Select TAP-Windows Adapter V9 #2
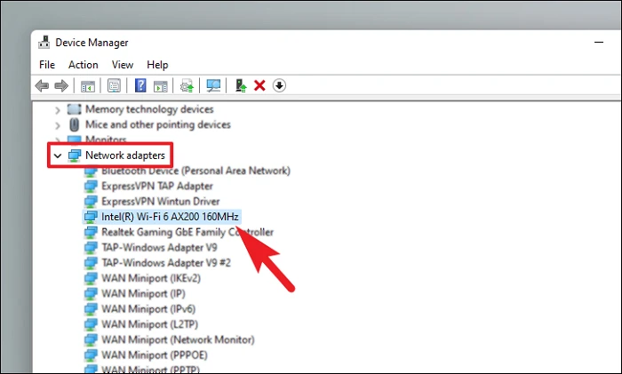This screenshot has width=622, height=374. [166, 263]
